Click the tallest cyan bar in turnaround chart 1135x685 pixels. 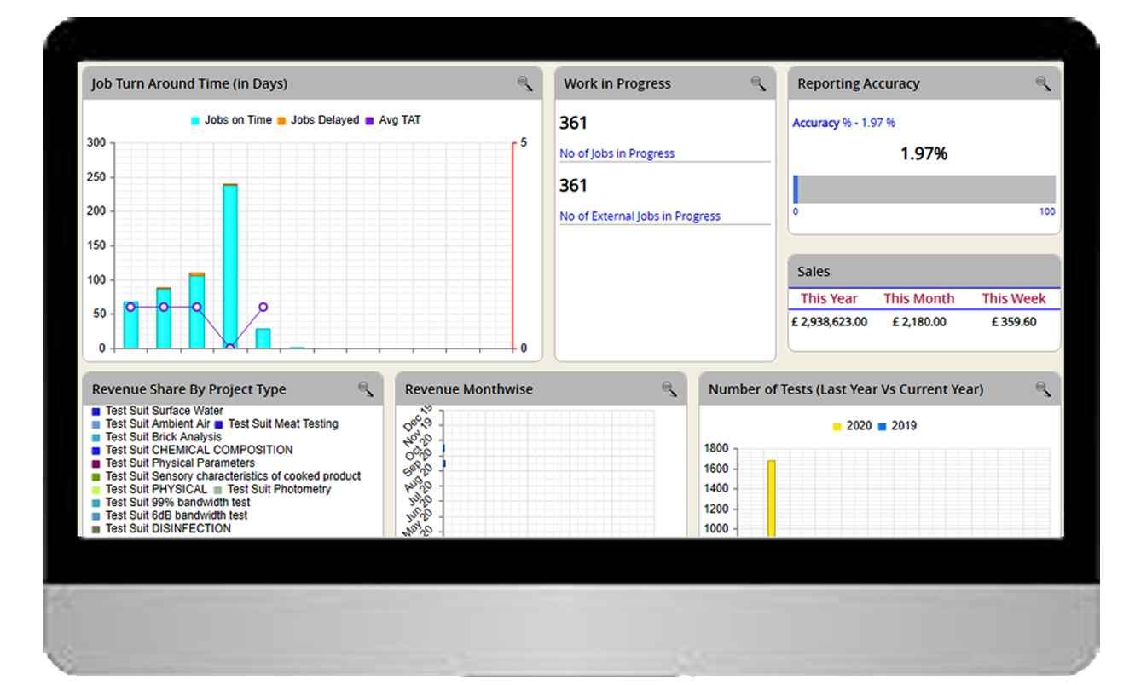[x=230, y=267]
